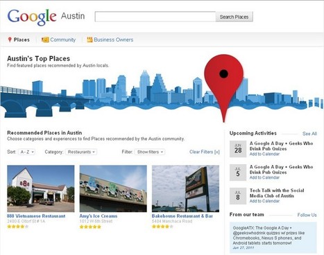Open the Category Restaurants dropdown

click(81, 152)
